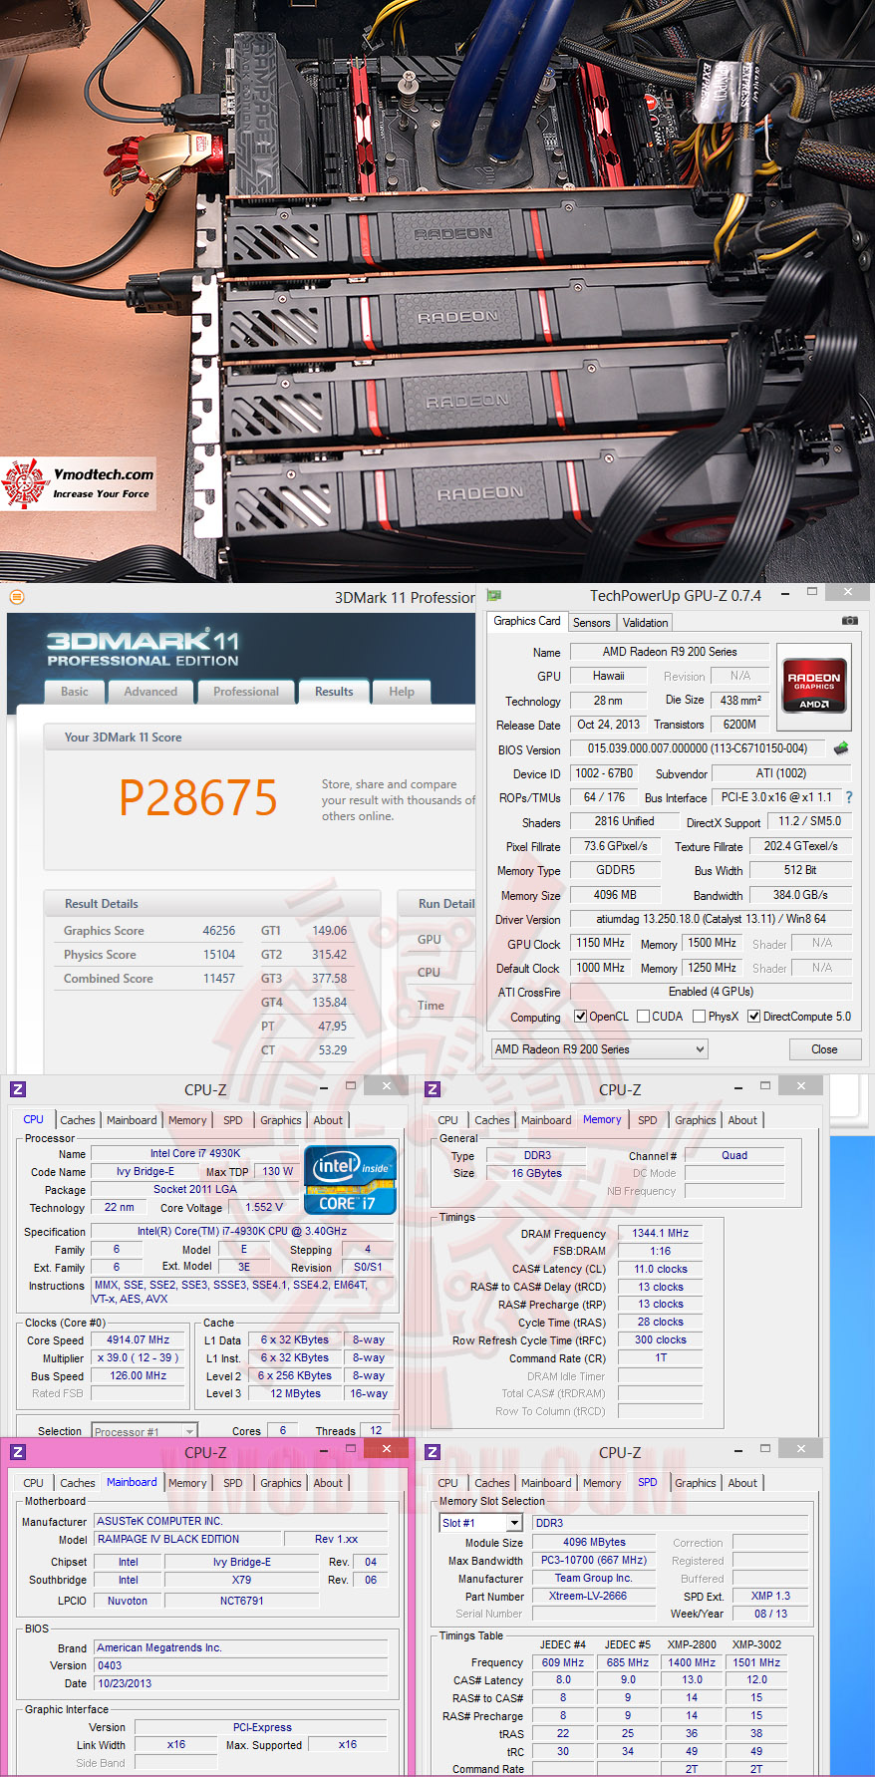Open About tab in CPU-Z SPD window
Image resolution: width=875 pixels, height=1777 pixels.
(x=742, y=1483)
